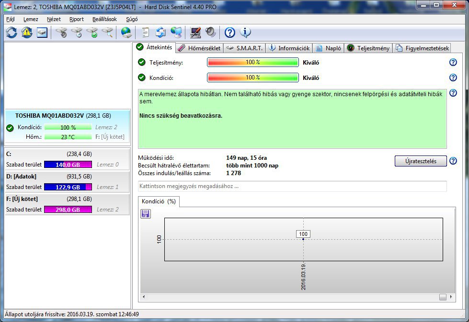The height and width of the screenshot is (322, 469).
Task: Click help icon next to Kondíció bar
Action: point(453,78)
